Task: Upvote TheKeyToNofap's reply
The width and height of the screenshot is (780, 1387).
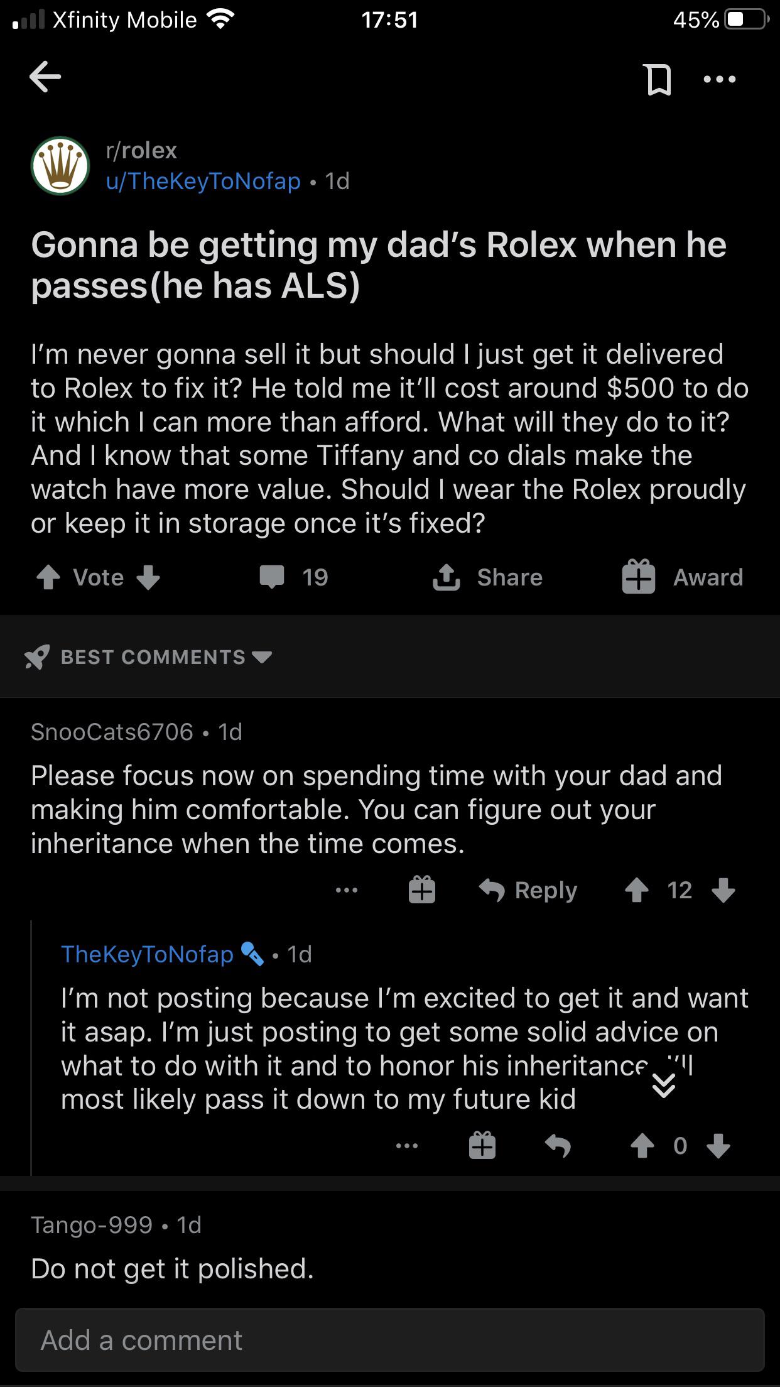Action: click(641, 1145)
